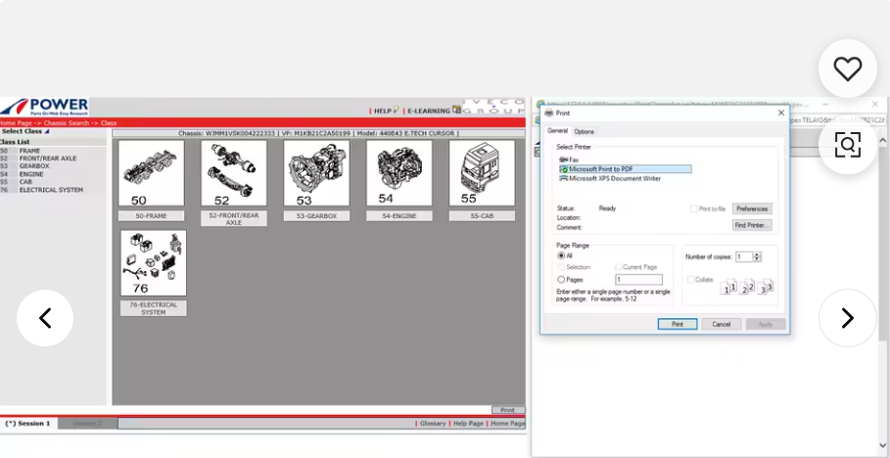Go to previous image with left arrow
This screenshot has width=890, height=458.
[x=45, y=318]
